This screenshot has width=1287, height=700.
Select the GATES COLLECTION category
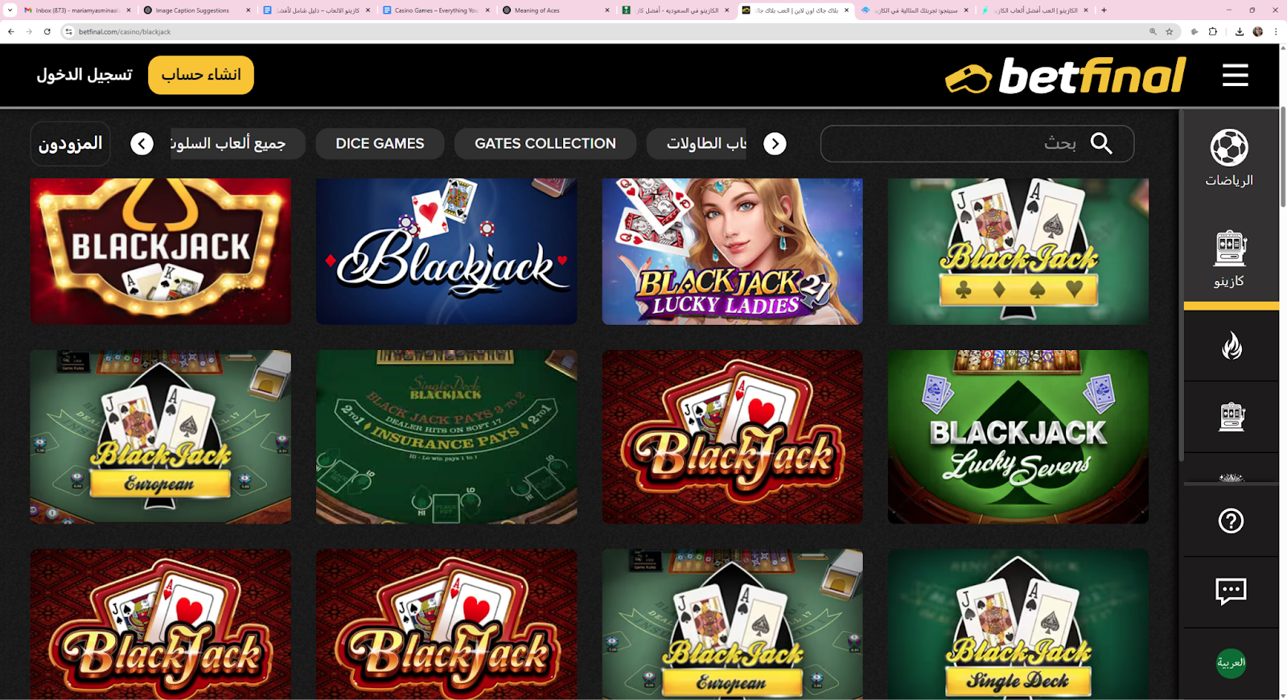pyautogui.click(x=545, y=143)
